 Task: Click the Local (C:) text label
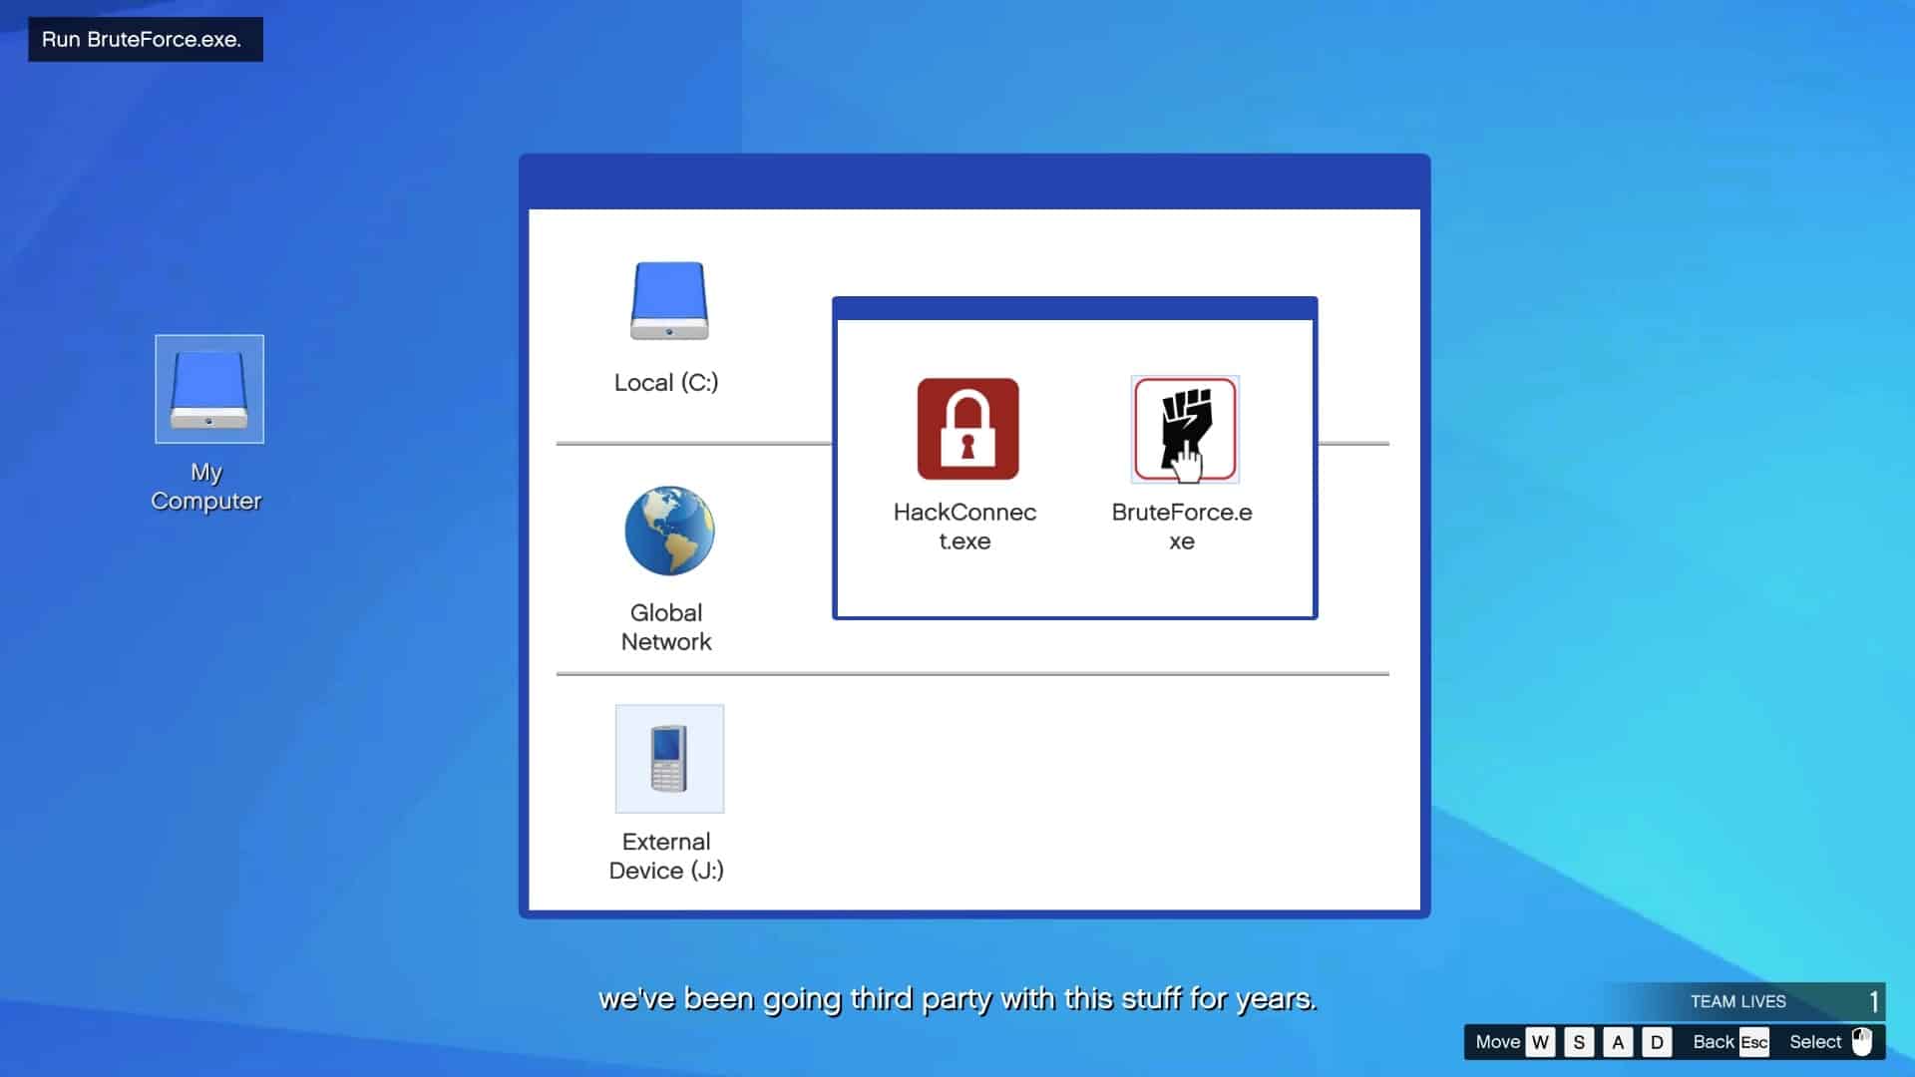tap(666, 383)
